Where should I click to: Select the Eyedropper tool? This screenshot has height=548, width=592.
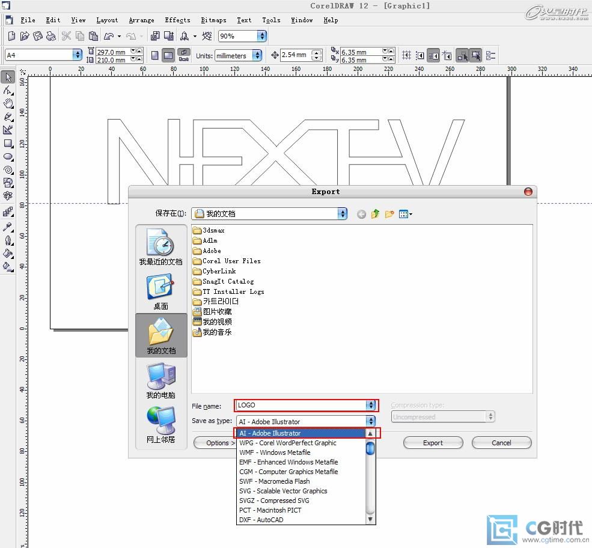pos(8,227)
